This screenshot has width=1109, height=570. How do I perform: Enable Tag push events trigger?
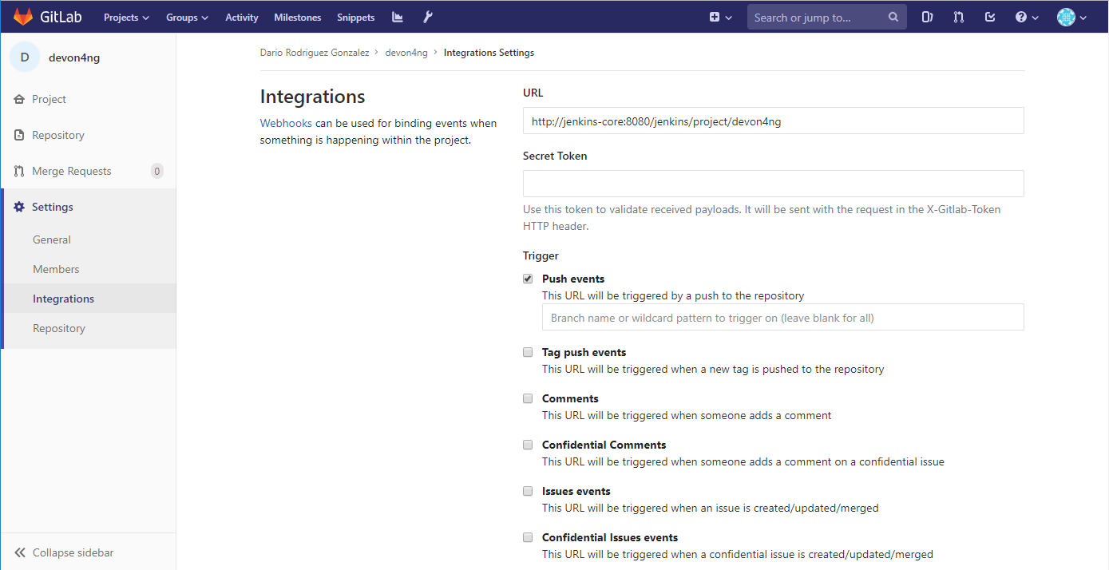528,351
